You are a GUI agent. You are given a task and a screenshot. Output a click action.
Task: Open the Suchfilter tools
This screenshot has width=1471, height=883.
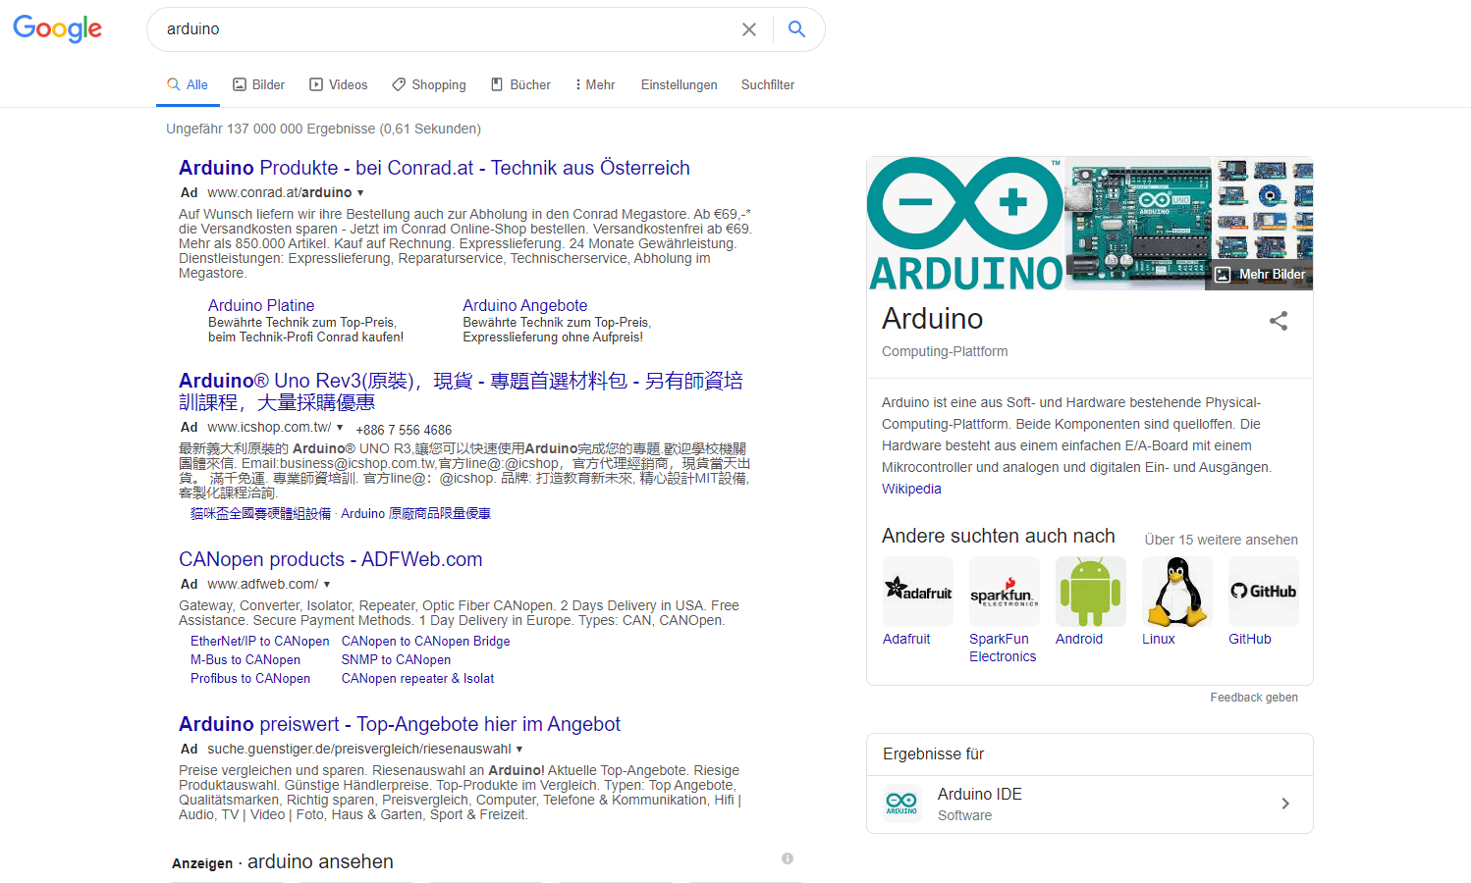[x=768, y=85]
